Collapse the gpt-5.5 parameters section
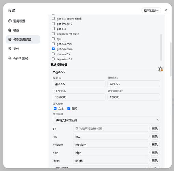The height and width of the screenshot is (171, 174). 59,72
